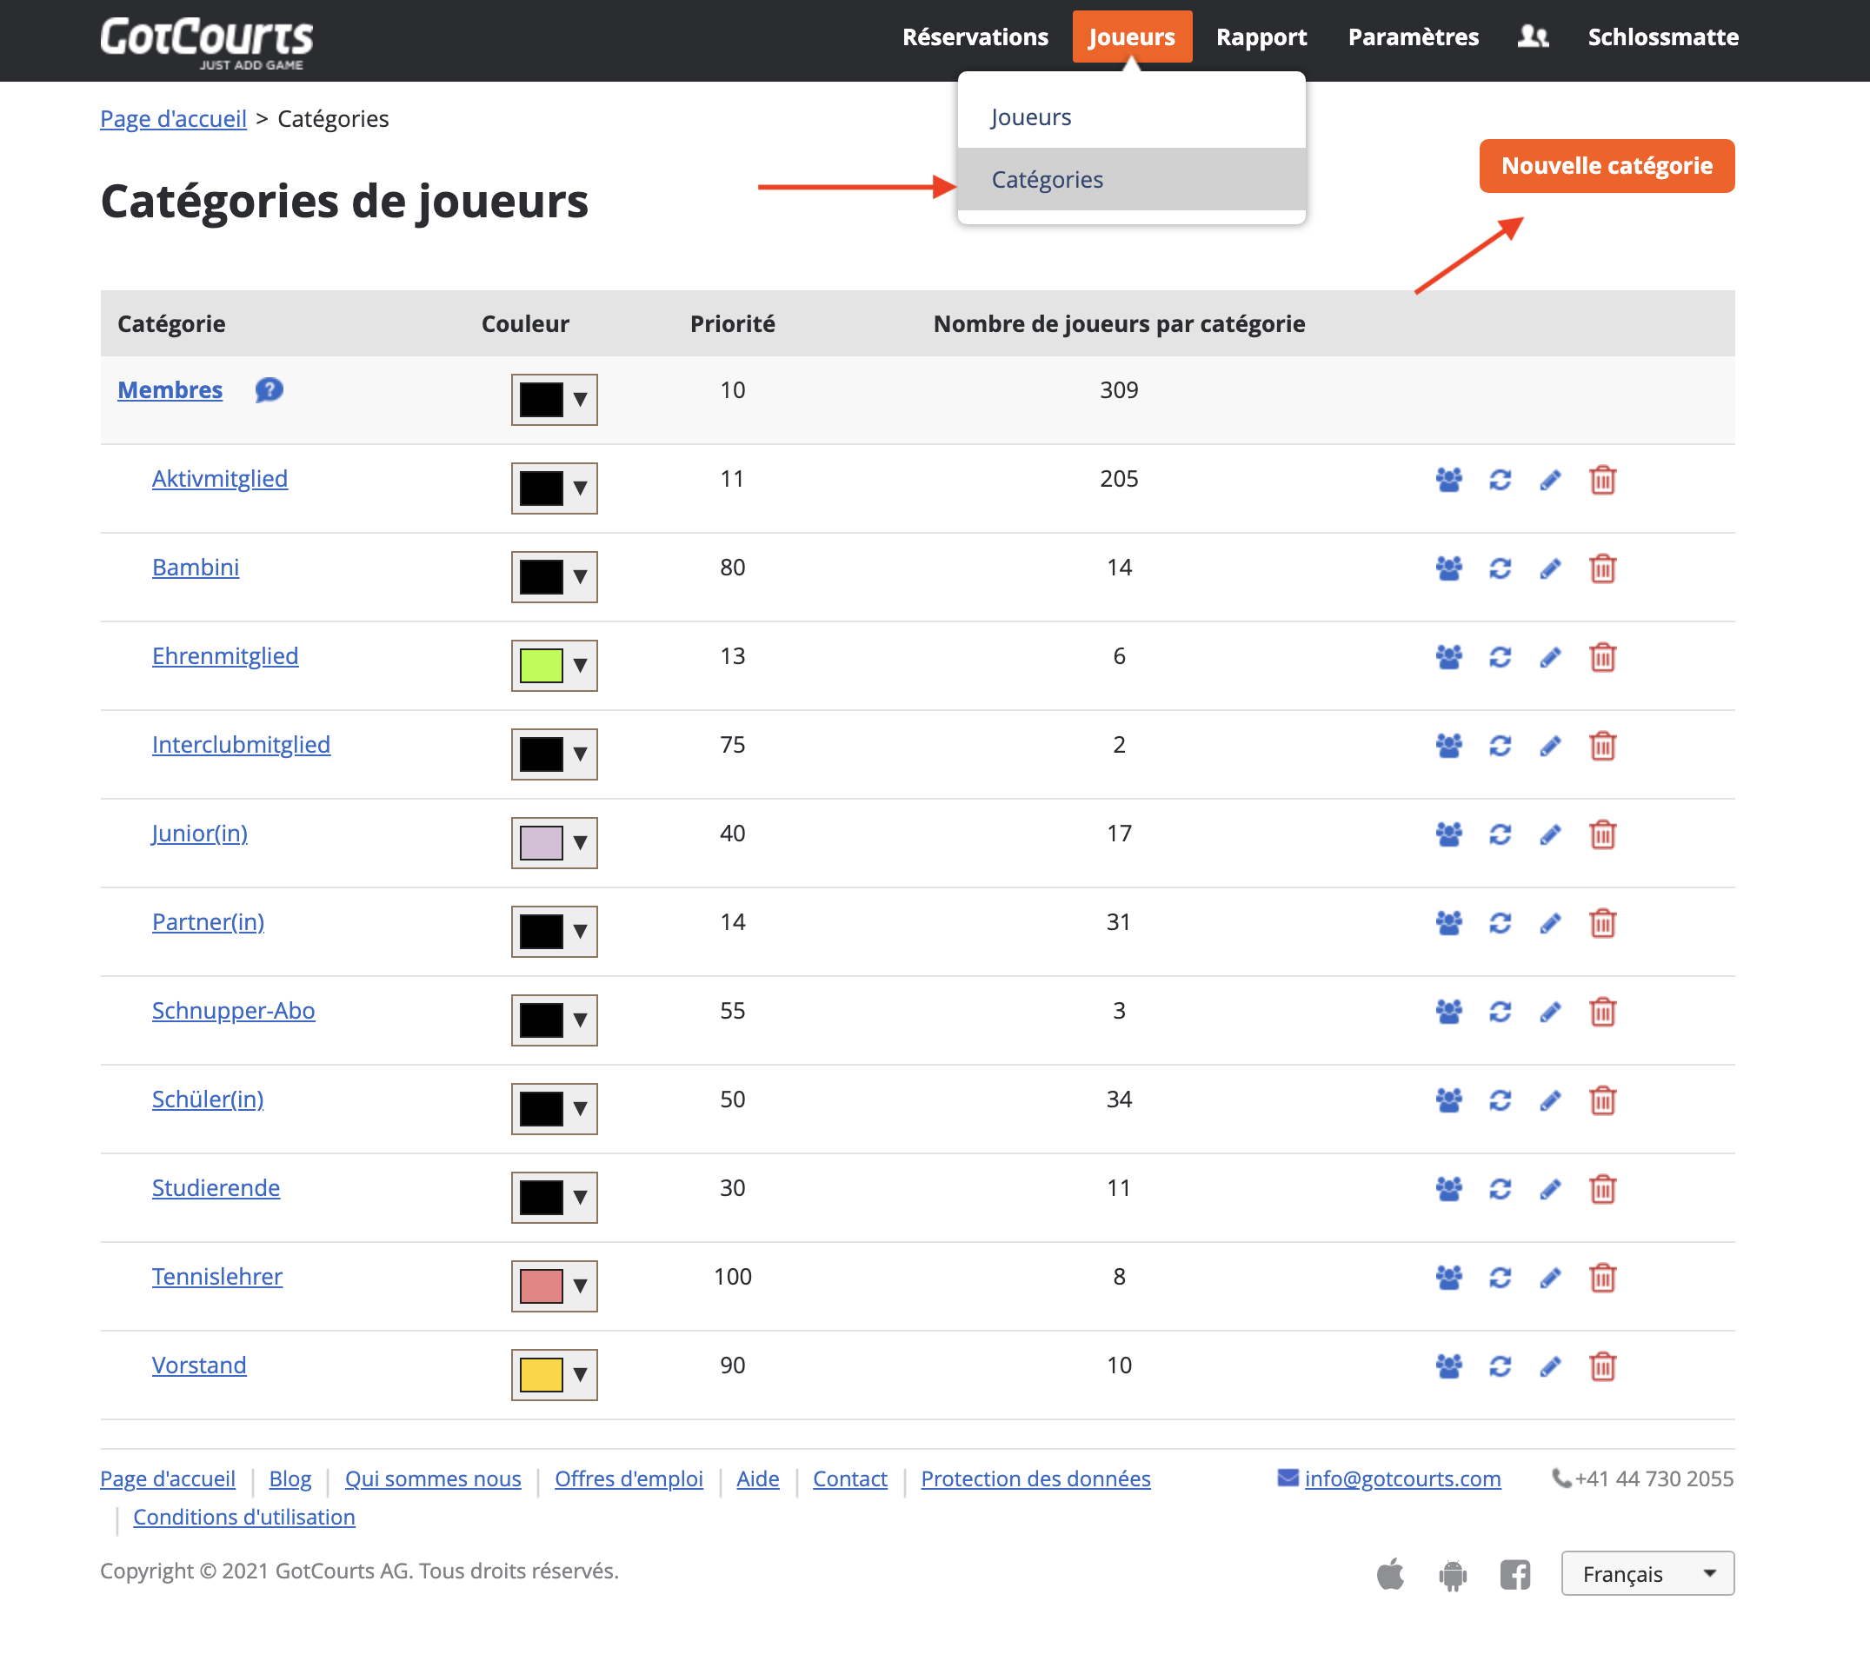Pick the yellow Vorstand color swatch

[541, 1376]
